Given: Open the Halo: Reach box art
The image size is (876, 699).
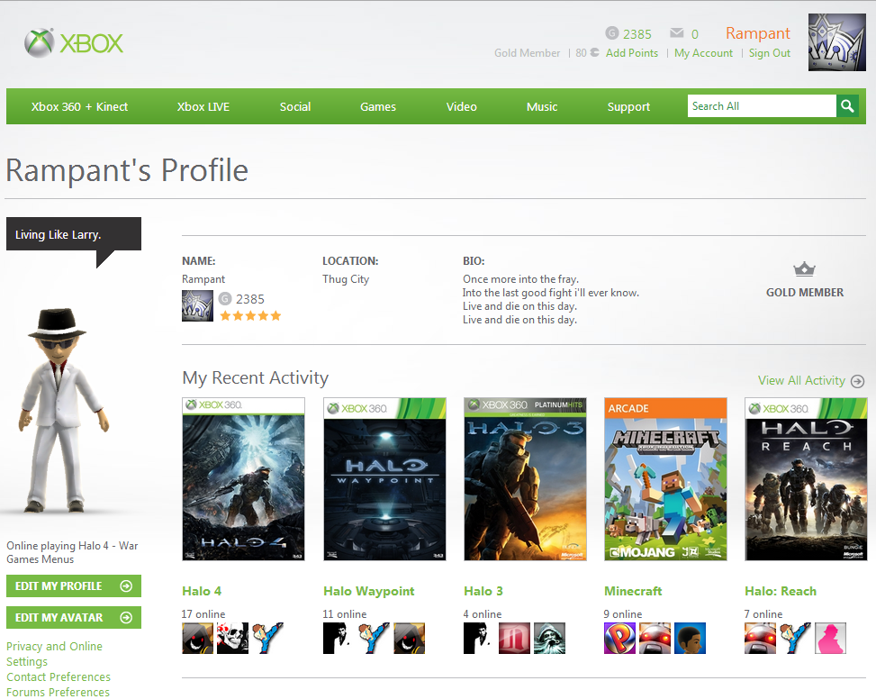Looking at the screenshot, I should point(806,479).
